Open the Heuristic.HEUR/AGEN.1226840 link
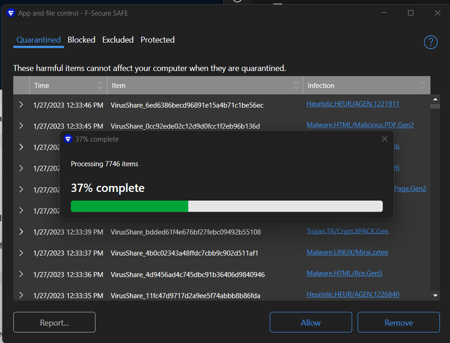The height and width of the screenshot is (343, 450). 353,294
